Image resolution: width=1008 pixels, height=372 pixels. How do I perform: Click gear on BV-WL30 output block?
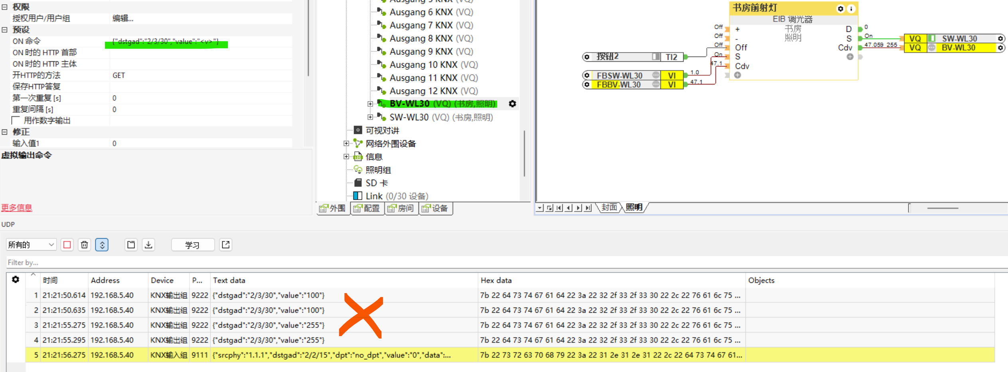pyautogui.click(x=1000, y=48)
